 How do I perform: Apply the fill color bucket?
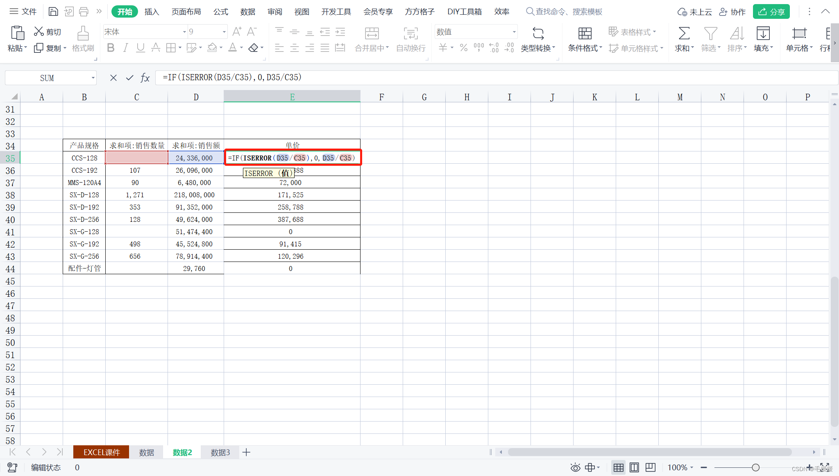tap(212, 48)
